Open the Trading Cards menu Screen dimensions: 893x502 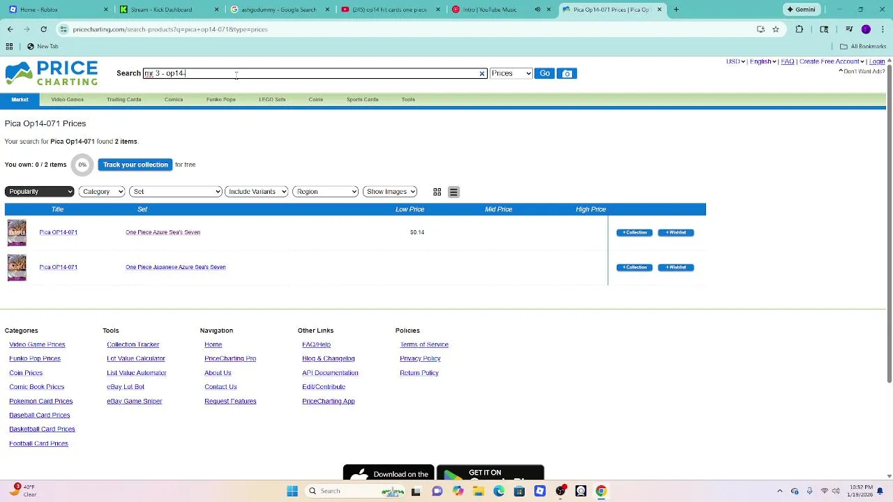pos(123,100)
